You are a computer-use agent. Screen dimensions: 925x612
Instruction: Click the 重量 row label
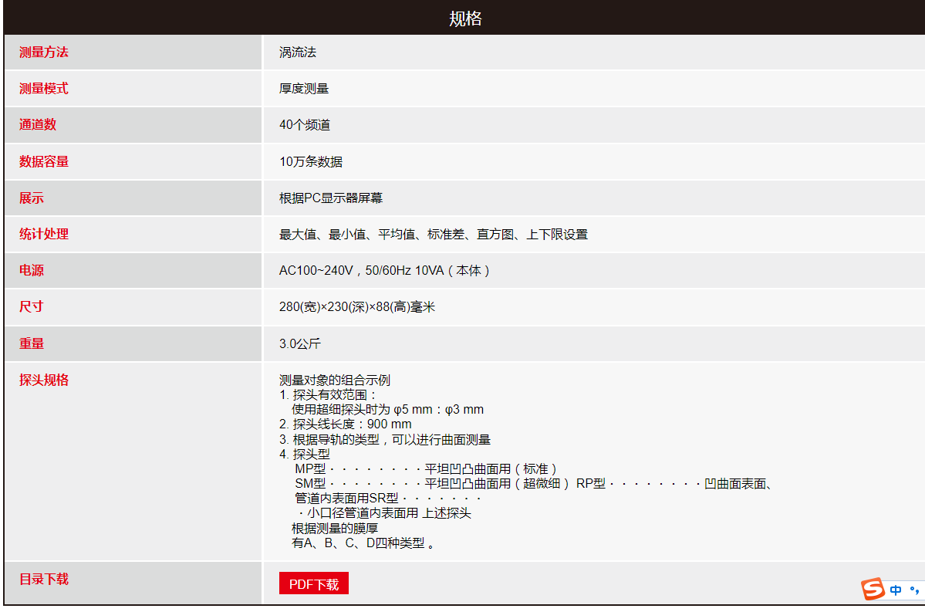click(x=32, y=343)
